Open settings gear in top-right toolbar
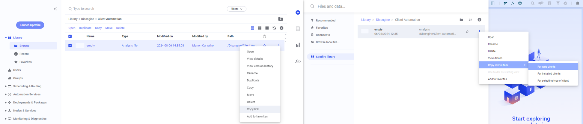 pyautogui.click(x=565, y=3)
